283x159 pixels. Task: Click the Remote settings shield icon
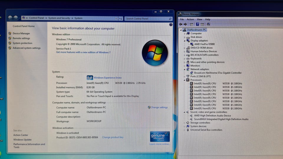click(x=10, y=38)
